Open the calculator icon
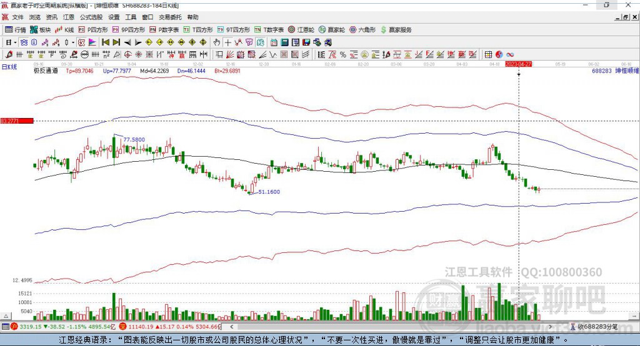640x346 pixels. 284,42
